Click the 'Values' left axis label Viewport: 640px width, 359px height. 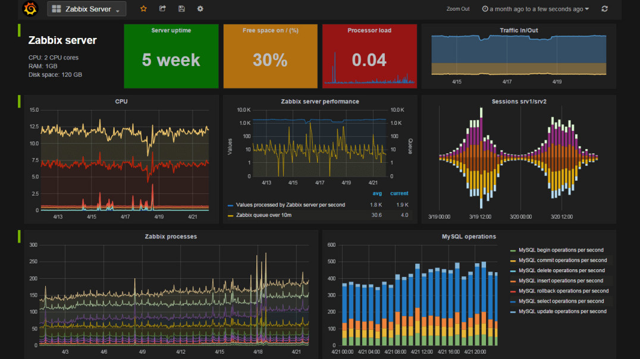[230, 146]
